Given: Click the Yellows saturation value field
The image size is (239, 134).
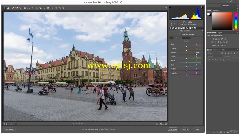Looking at the screenshot, I should (197, 52).
